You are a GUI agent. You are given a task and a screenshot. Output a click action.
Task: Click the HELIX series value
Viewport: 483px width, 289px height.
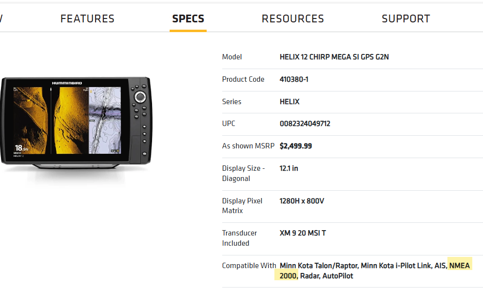(x=290, y=102)
